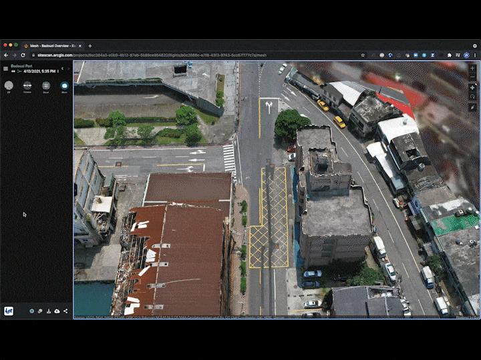
Task: Click the share icon in sidebar footer
Action: 65,311
